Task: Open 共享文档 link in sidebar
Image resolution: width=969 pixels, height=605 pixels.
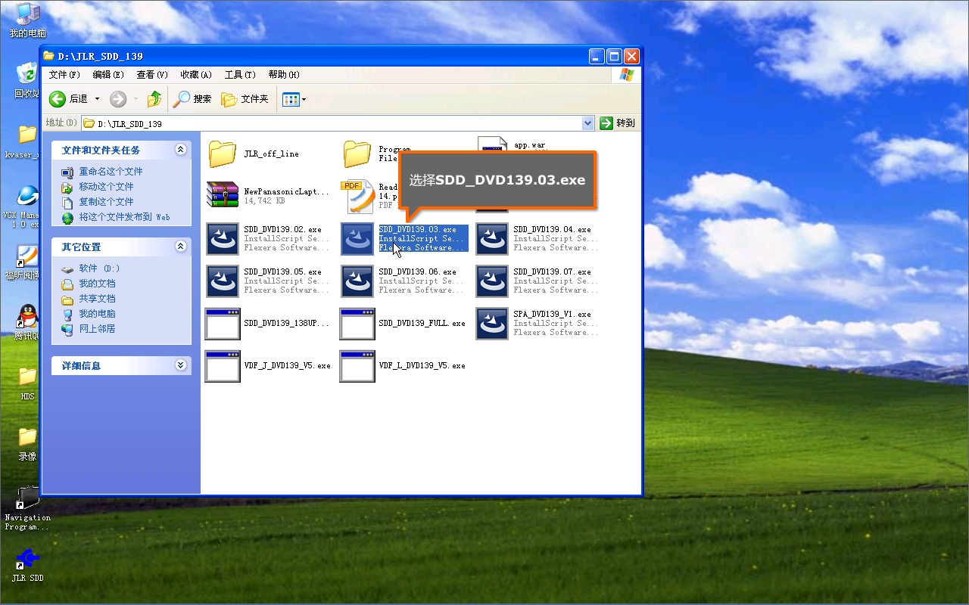Action: click(97, 299)
